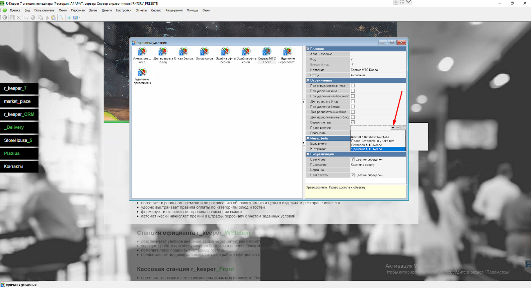Collapse the 'Главное' property section
Viewport: 531px width, 288px height.
308,49
